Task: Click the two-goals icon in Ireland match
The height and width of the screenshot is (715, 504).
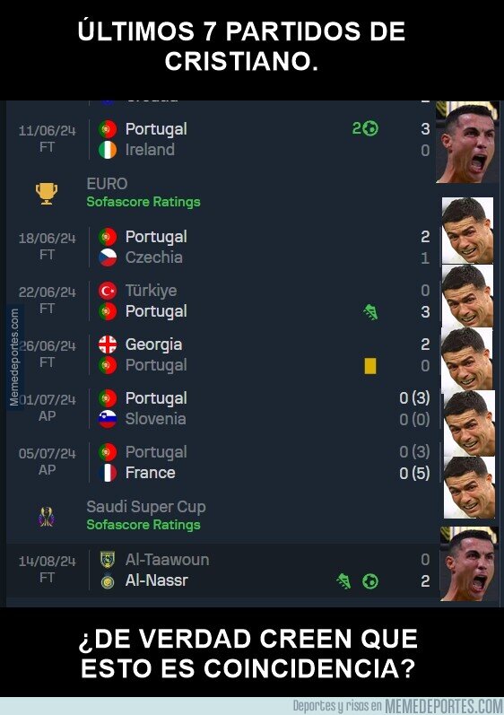Action: pyautogui.click(x=365, y=128)
